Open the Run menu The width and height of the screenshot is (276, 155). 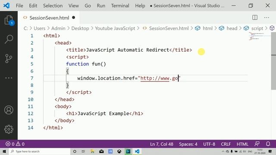(x=101, y=6)
